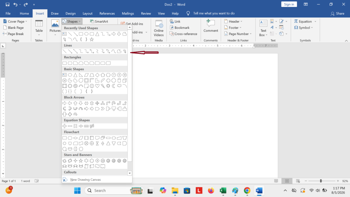
Task: Switch to Read Mode view
Action: (276, 181)
